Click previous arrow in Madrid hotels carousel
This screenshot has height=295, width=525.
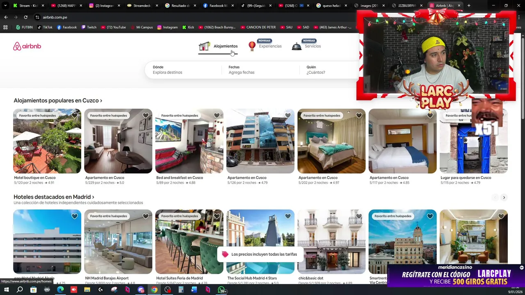[x=495, y=197]
